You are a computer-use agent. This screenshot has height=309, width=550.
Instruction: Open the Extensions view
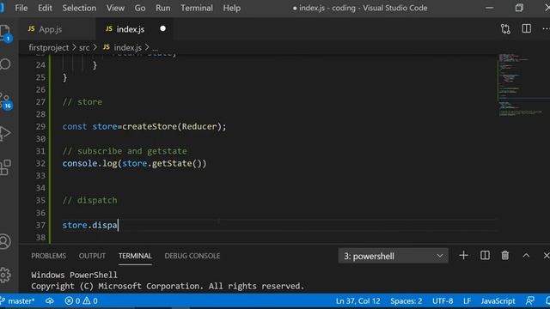point(5,167)
